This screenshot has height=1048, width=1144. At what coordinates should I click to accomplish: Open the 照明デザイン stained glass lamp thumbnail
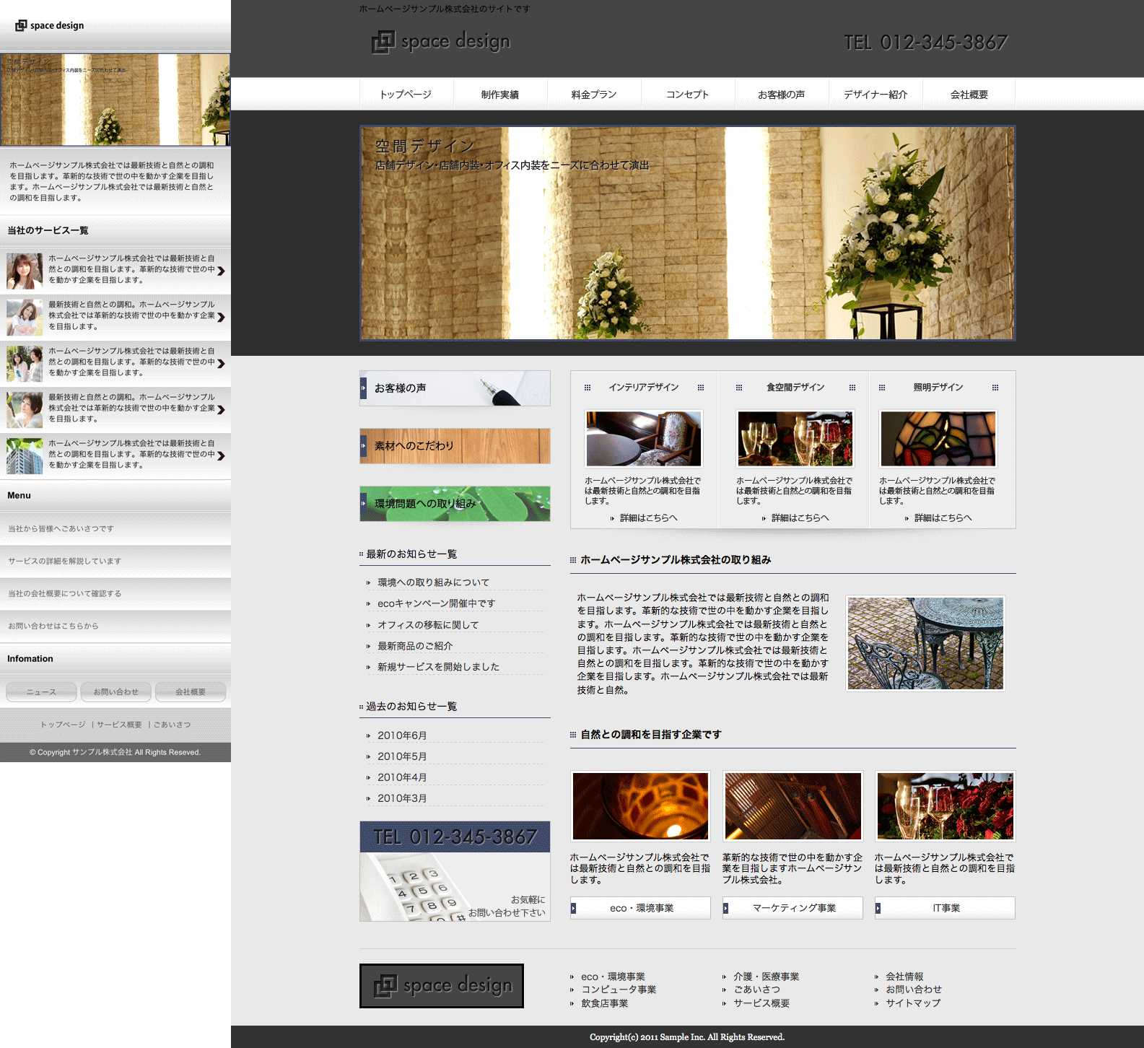coord(938,439)
